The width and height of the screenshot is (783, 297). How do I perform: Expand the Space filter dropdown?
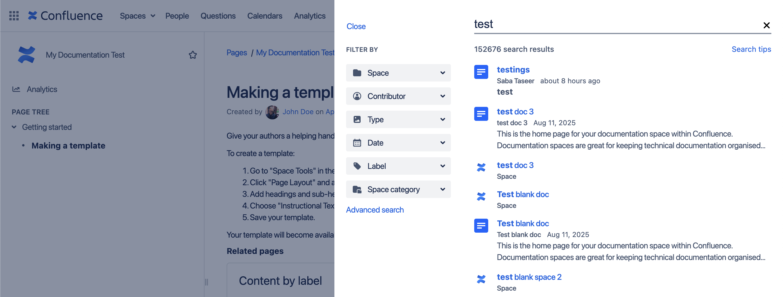click(x=398, y=73)
